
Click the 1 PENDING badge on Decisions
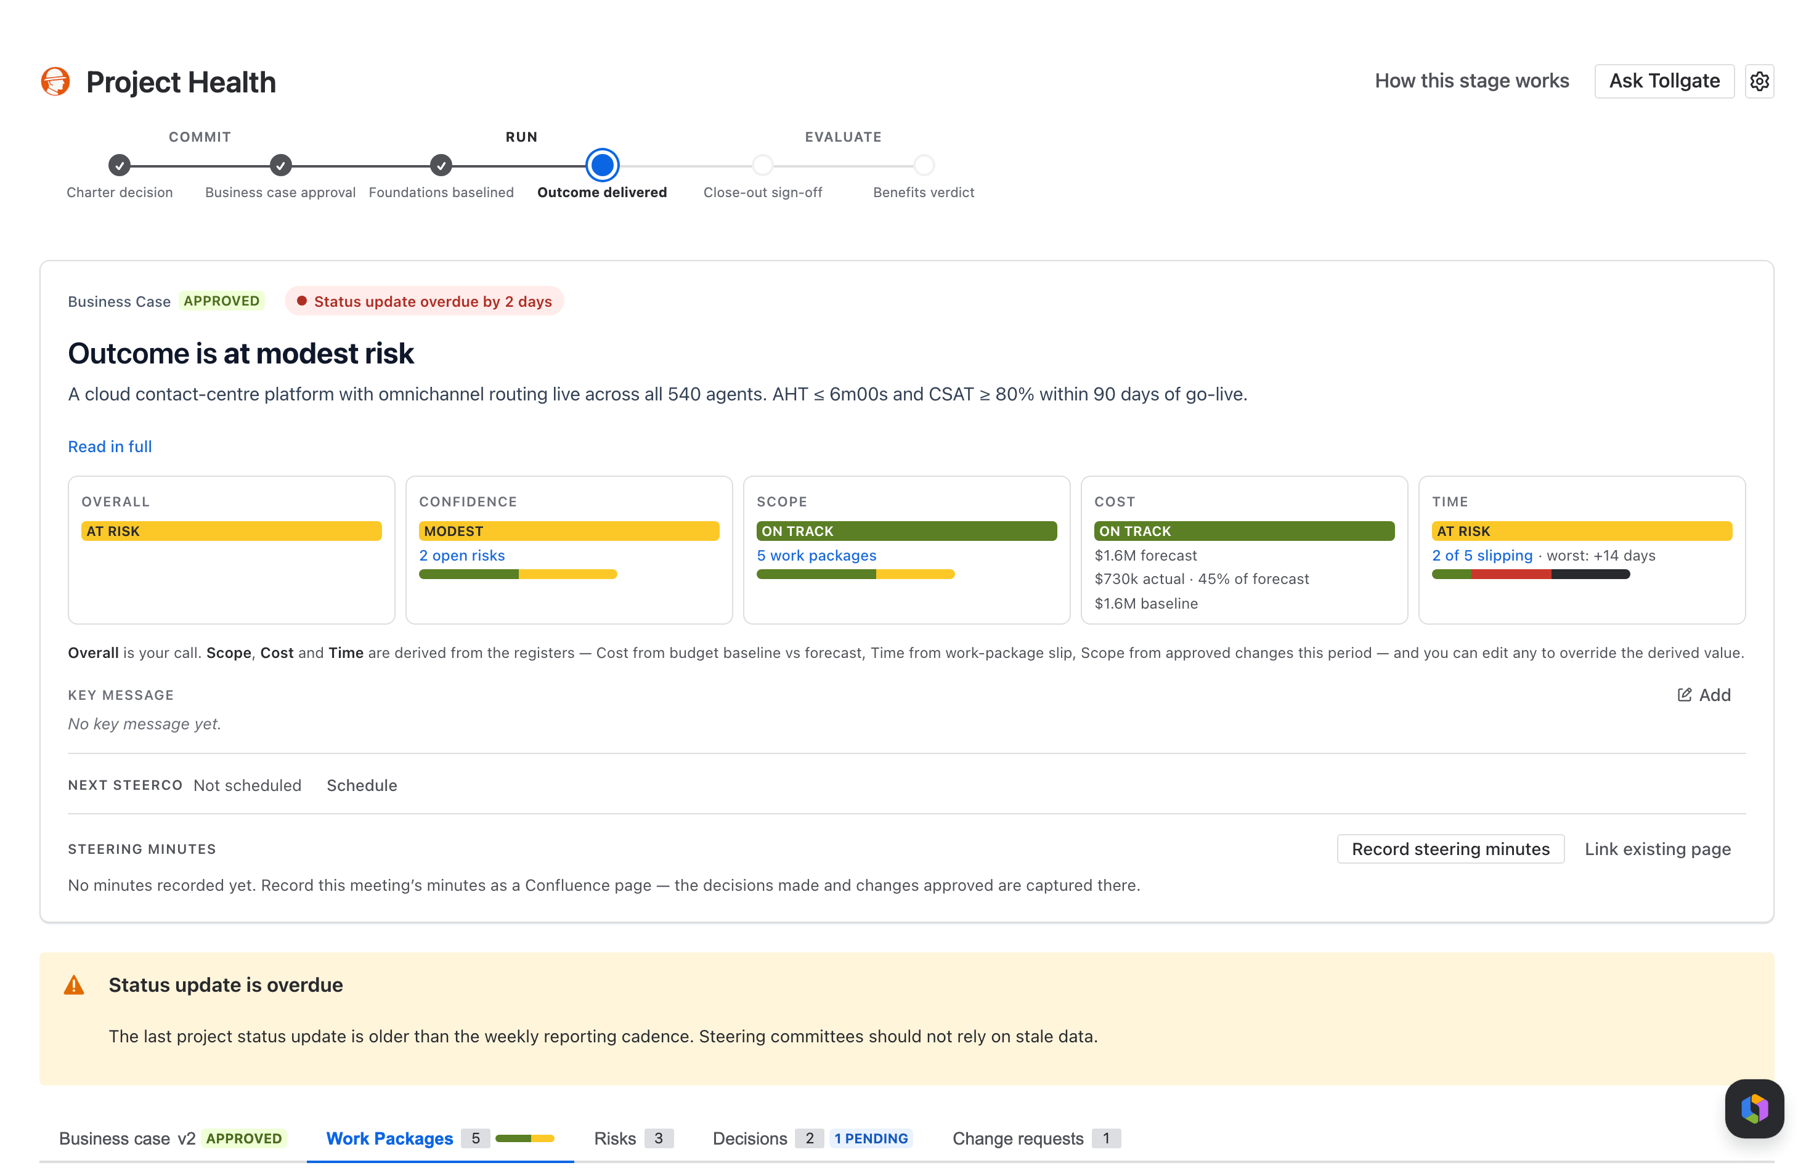coord(871,1138)
